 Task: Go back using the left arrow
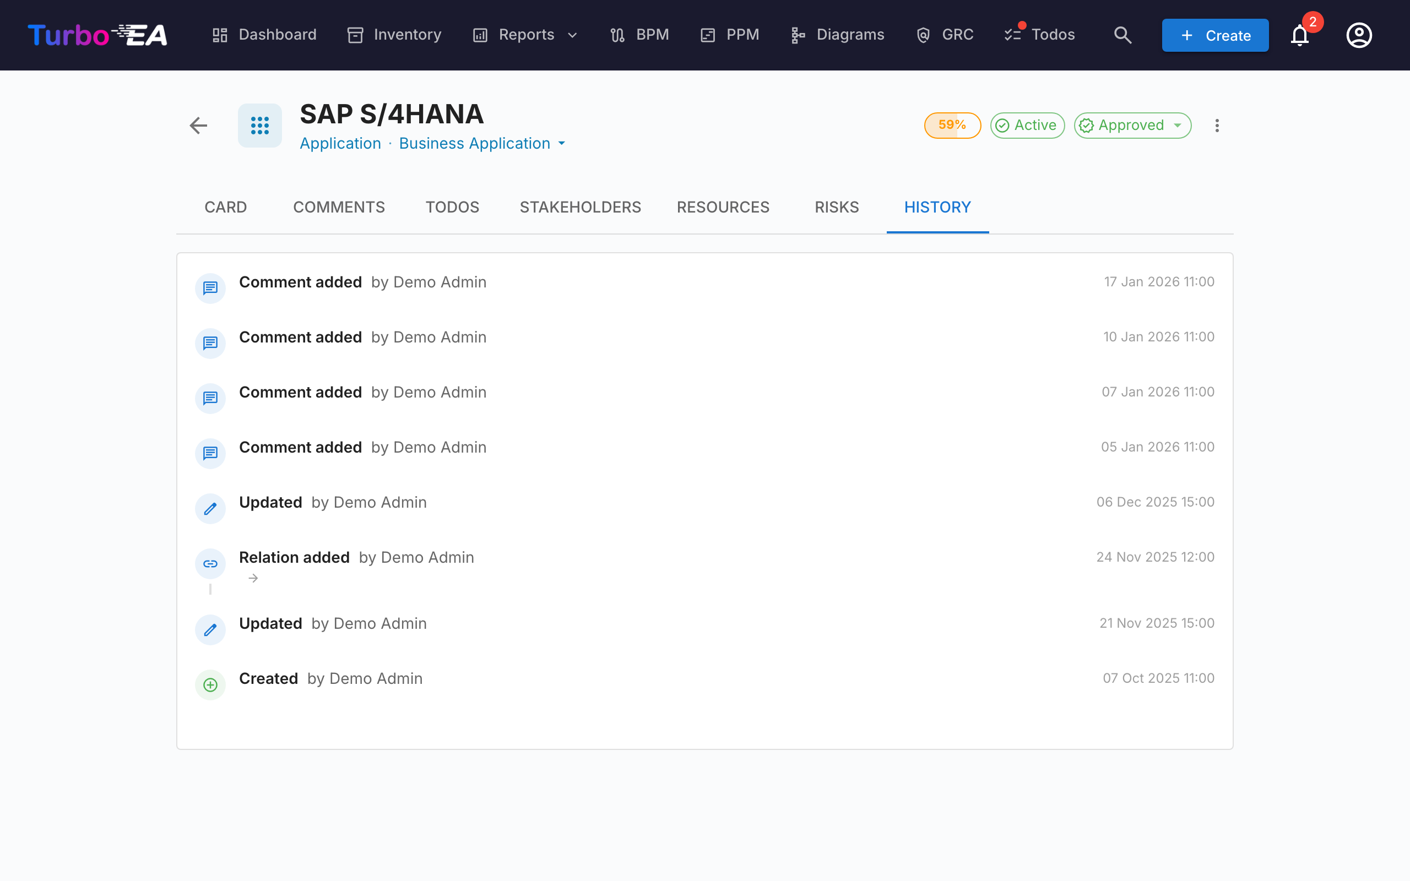click(199, 126)
